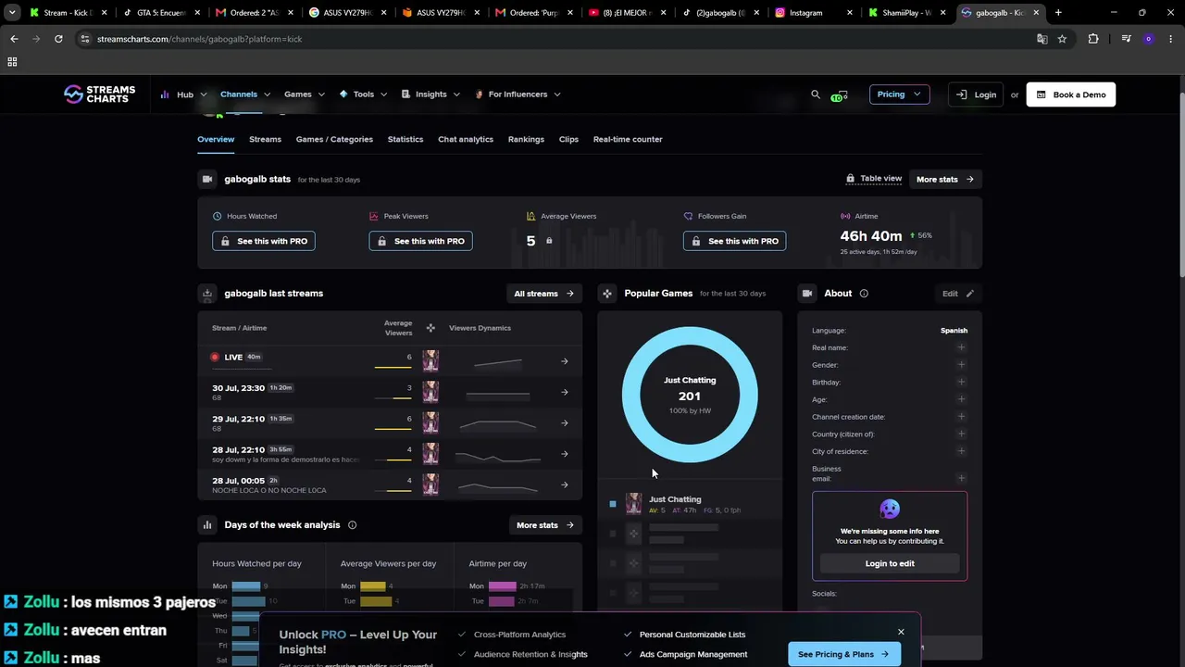Screen dimensions: 1185x667
Task: Open the 29 Jul, 22:10 stream arrow
Action: (x=565, y=423)
